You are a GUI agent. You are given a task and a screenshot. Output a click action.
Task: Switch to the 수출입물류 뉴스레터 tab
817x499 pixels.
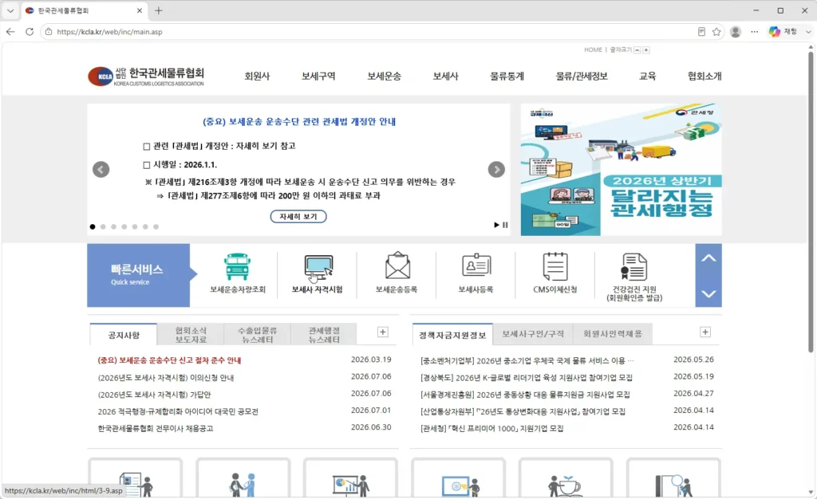pyautogui.click(x=258, y=335)
